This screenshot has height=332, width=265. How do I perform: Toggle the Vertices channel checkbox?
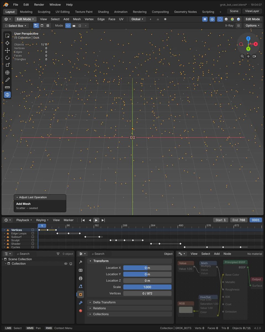(33, 230)
